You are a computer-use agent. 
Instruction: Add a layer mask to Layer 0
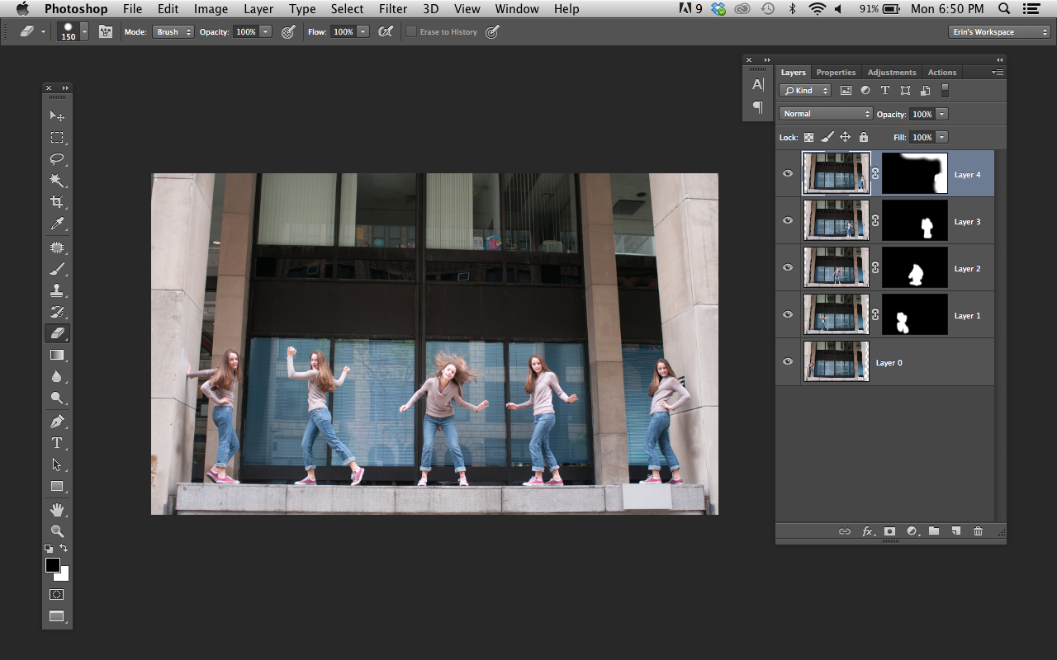pyautogui.click(x=889, y=531)
